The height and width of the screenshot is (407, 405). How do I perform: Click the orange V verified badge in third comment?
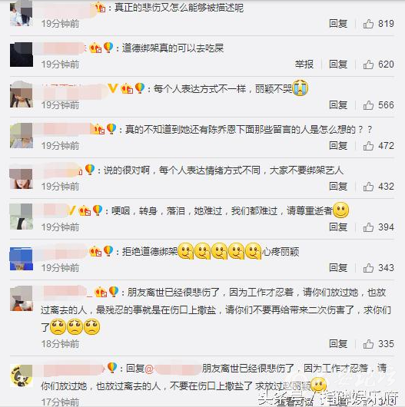113,88
